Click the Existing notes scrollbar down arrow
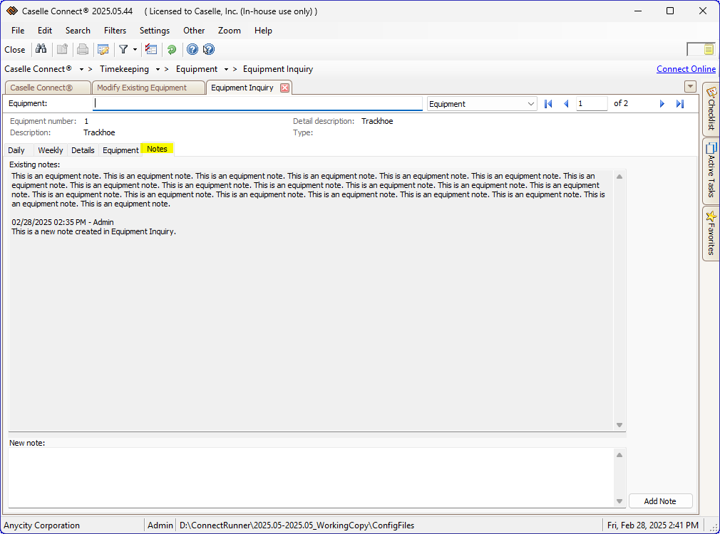Image resolution: width=720 pixels, height=534 pixels. 619,425
